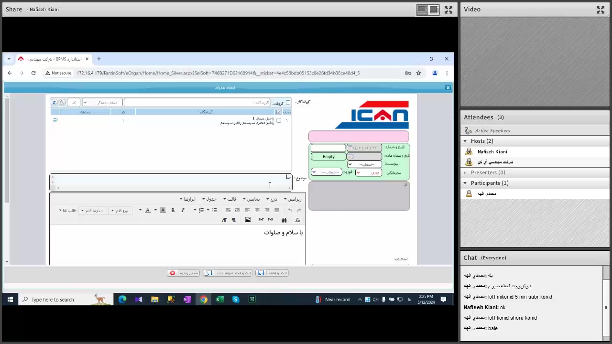Center align text in the editor
The height and width of the screenshot is (344, 612).
coord(257,210)
